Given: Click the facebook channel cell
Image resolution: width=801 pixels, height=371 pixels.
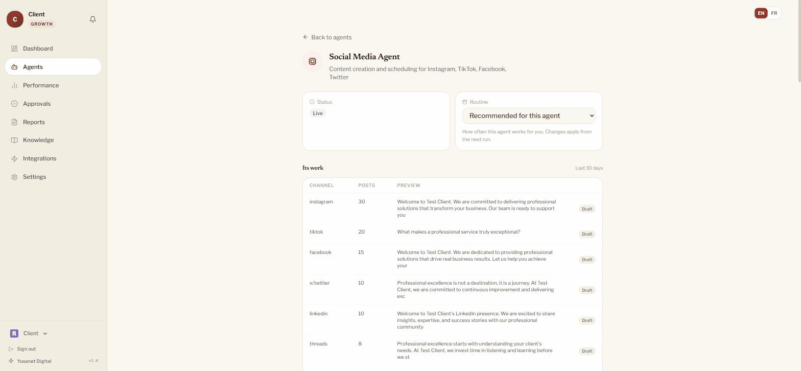Looking at the screenshot, I should tap(320, 252).
